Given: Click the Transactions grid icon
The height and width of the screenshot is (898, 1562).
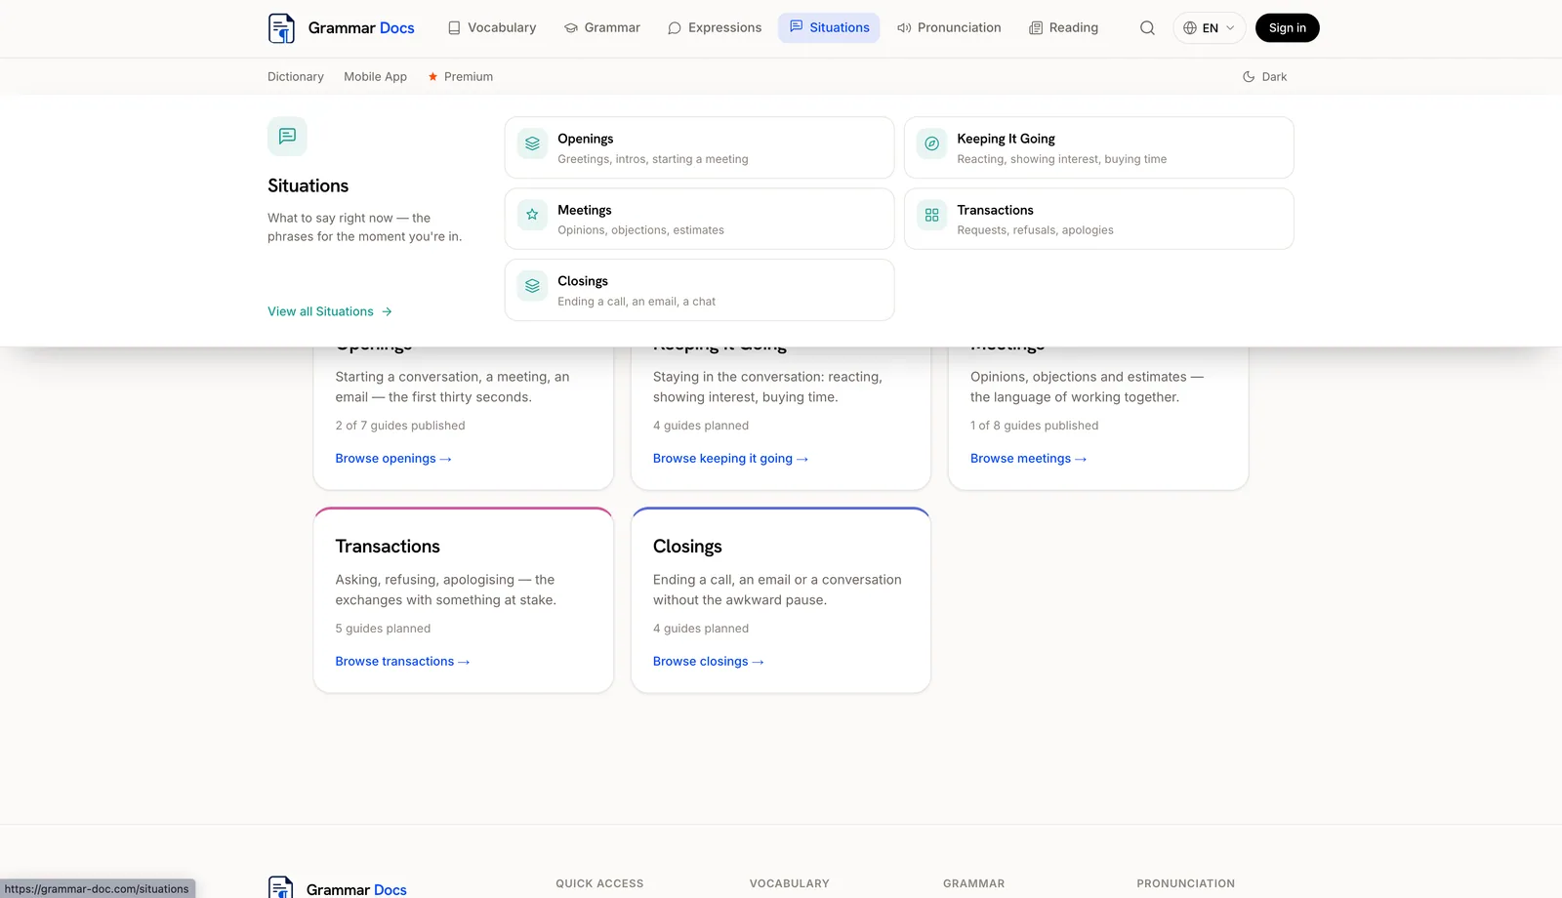Looking at the screenshot, I should pos(931,215).
